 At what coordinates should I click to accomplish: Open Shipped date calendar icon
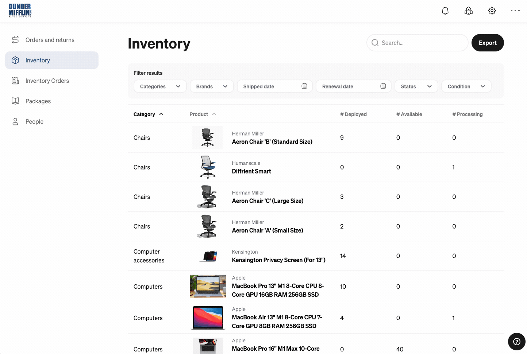[304, 86]
